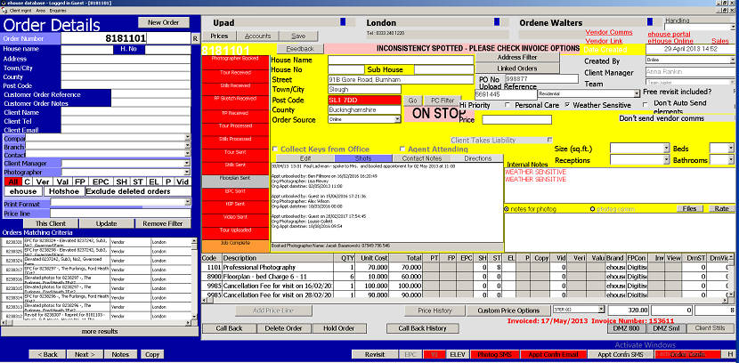Image resolution: width=739 pixels, height=363 pixels.
Task: Open the Order Source dropdown
Action: tap(397, 119)
